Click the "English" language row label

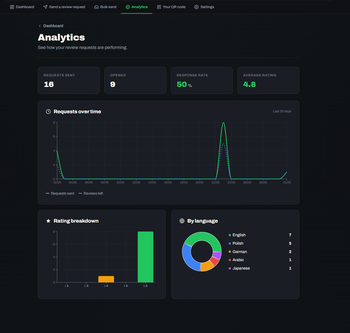coord(239,235)
